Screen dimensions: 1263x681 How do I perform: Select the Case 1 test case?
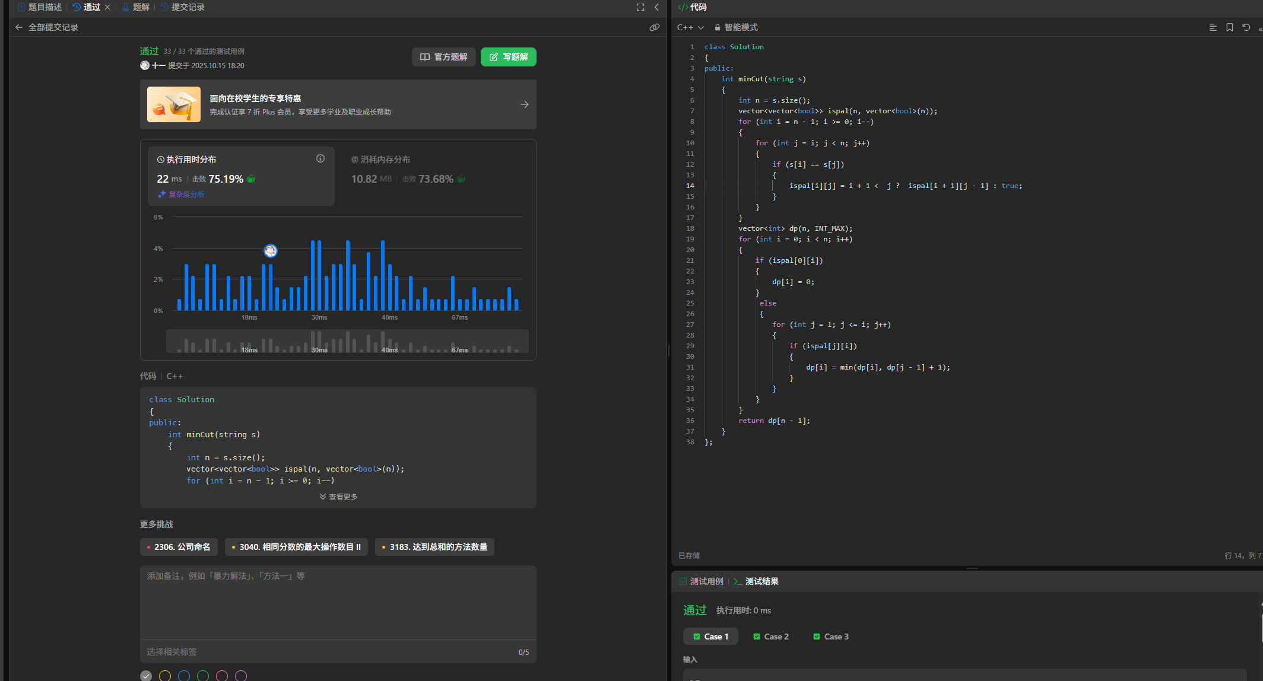(x=710, y=637)
